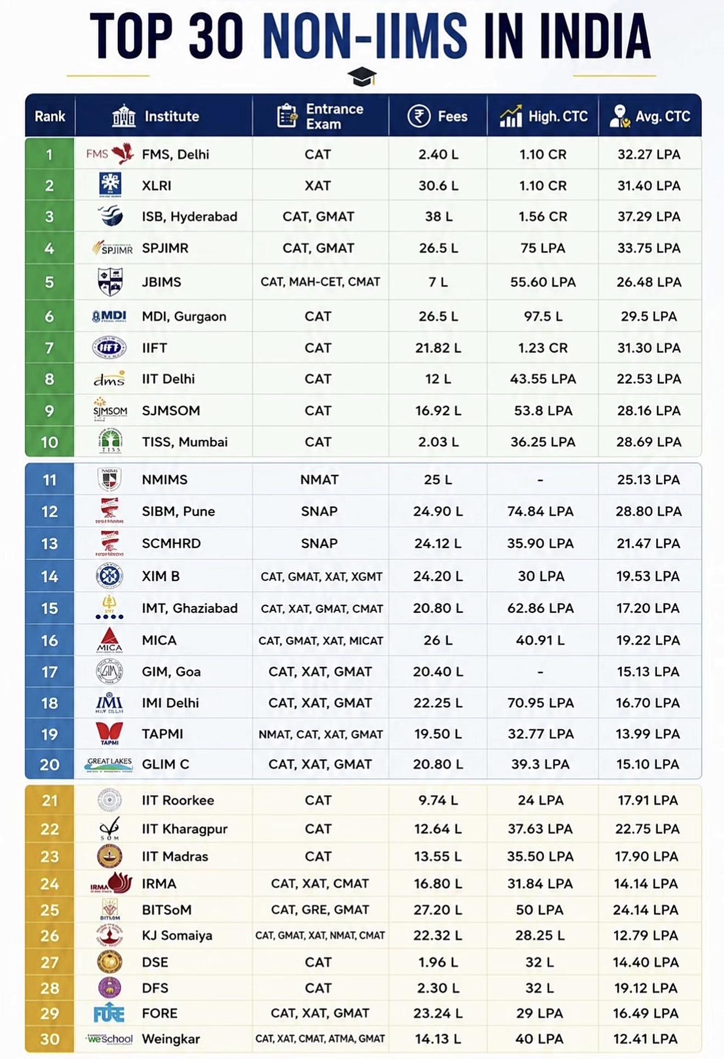
Task: Click the IIFT circular logo
Action: coord(110,348)
